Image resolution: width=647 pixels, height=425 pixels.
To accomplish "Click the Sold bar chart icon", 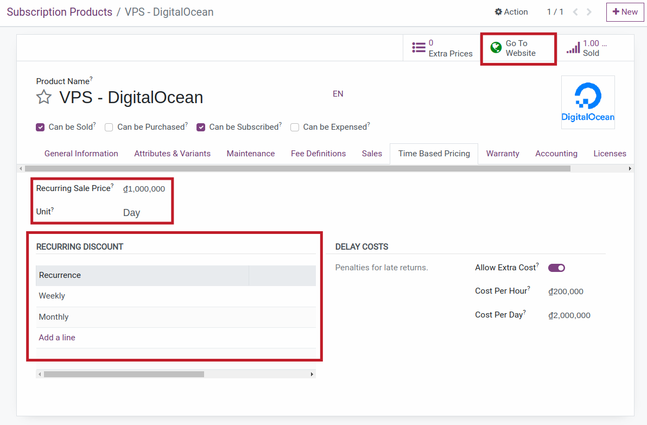I will tap(573, 48).
